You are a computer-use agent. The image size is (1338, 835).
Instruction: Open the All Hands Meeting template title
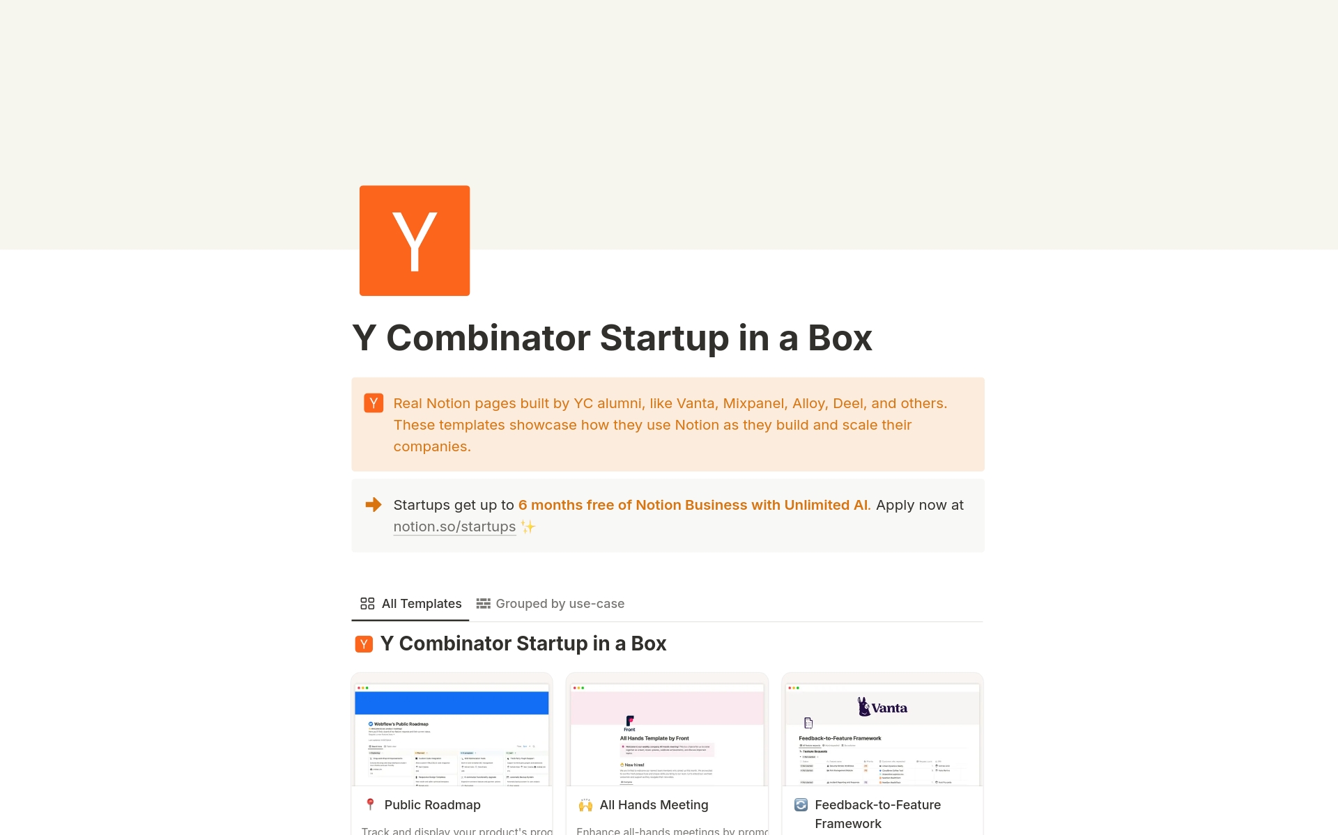click(654, 805)
